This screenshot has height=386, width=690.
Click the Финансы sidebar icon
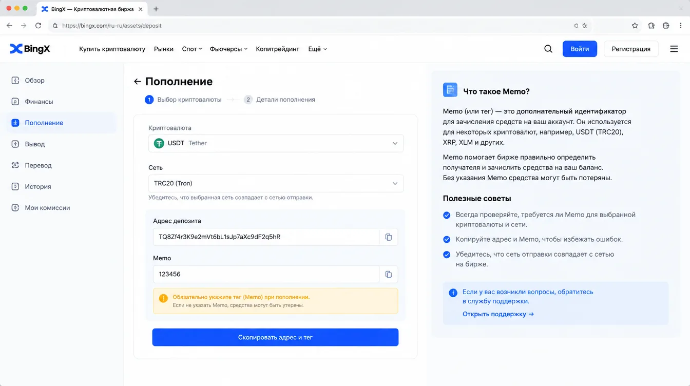coord(15,102)
